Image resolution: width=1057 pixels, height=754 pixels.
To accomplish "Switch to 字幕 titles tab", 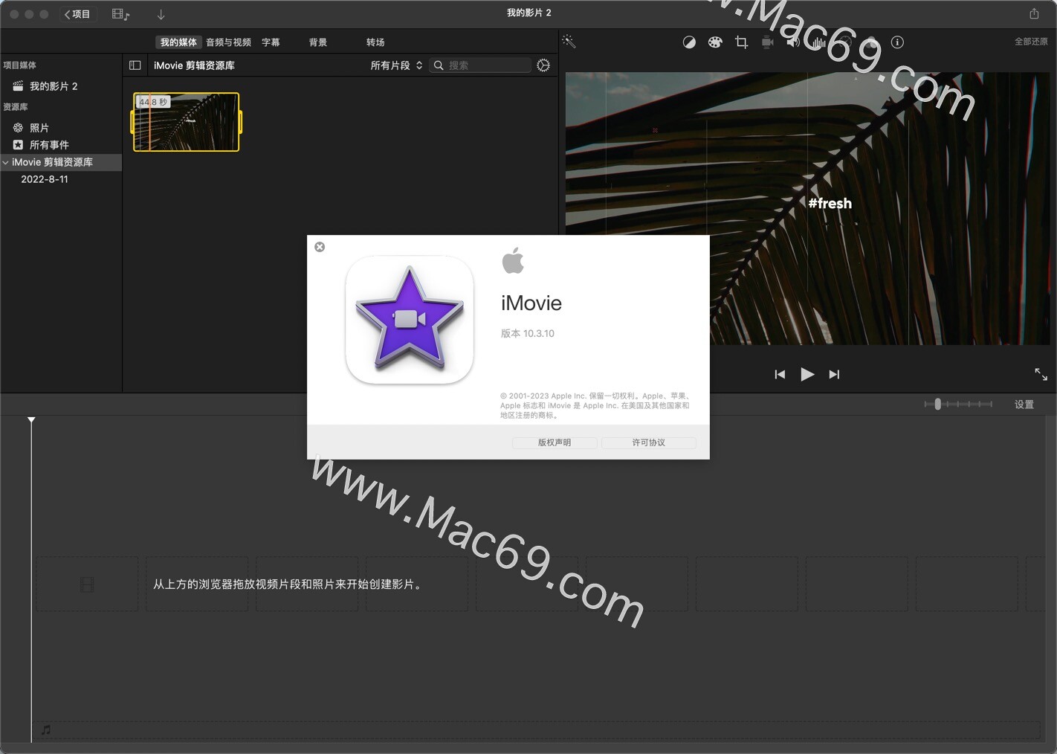I will coord(271,42).
